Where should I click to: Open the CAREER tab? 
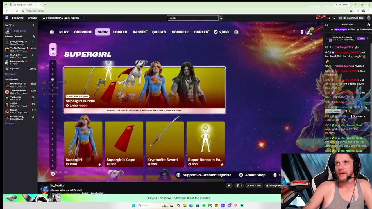tap(201, 32)
